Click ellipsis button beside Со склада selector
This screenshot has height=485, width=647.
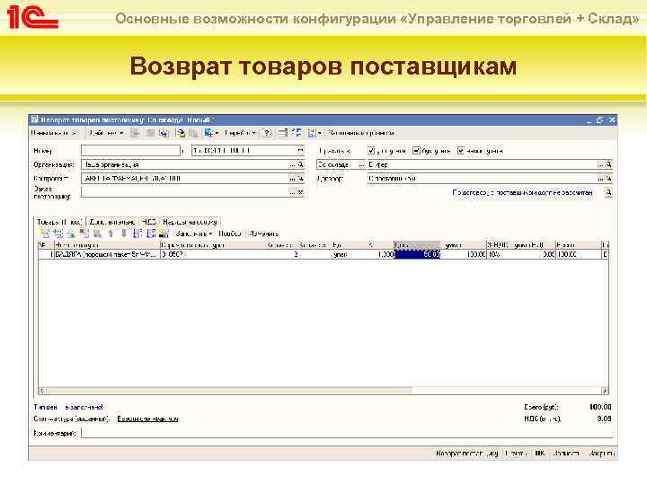coord(361,164)
